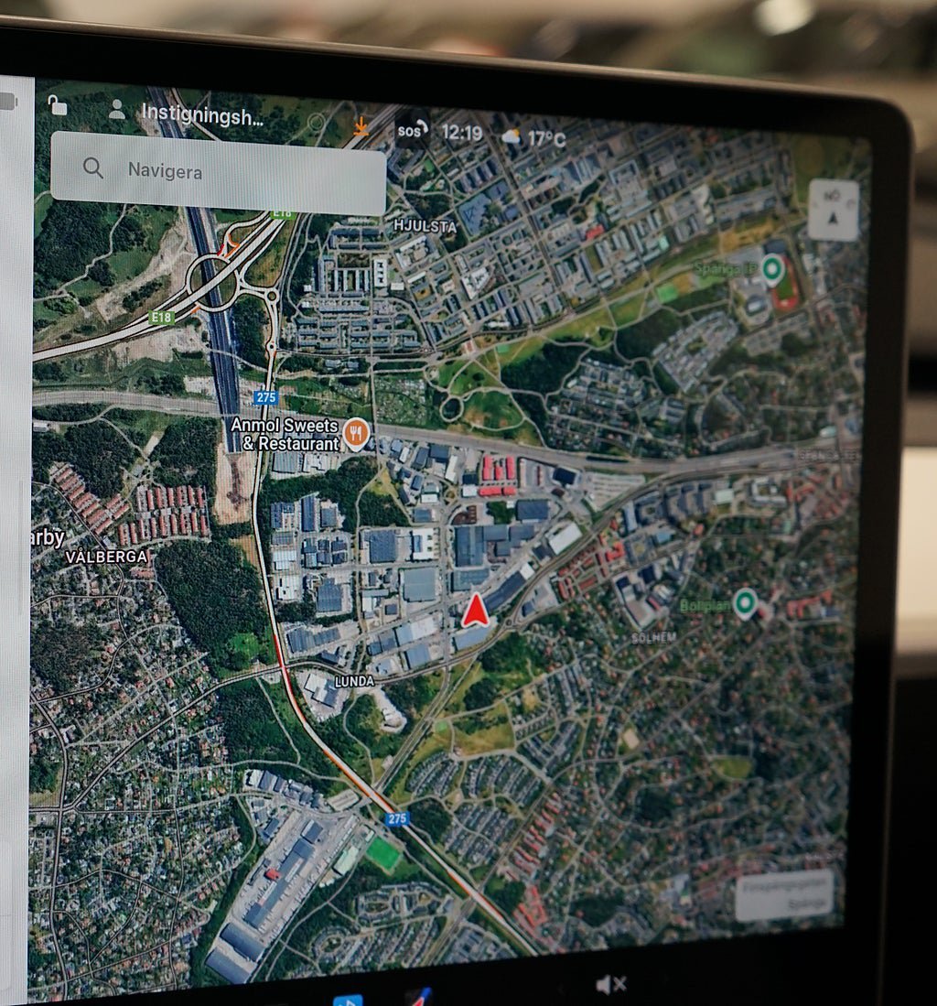The width and height of the screenshot is (937, 1006).
Task: Toggle map orientation with compass button
Action: click(x=833, y=210)
